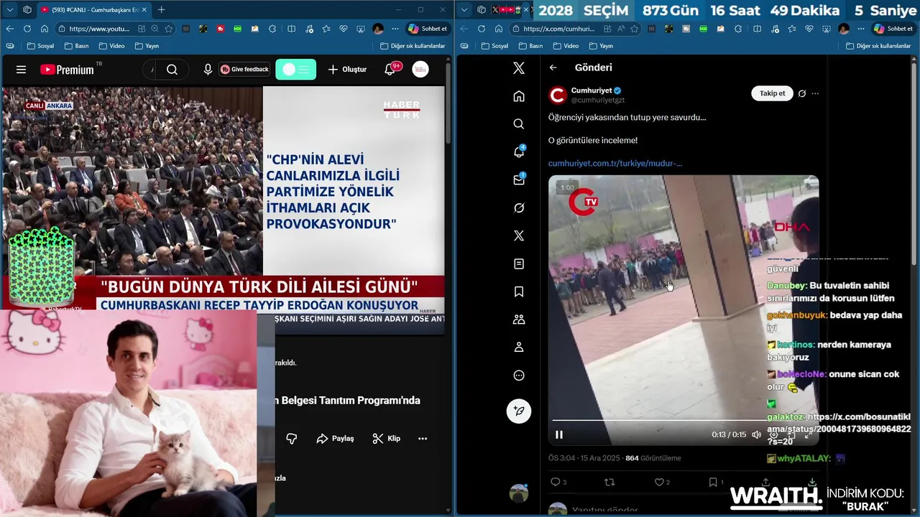Open Diğer sık kullanılanlar in YouTube window
Screen dimensions: 920x517
413,46
